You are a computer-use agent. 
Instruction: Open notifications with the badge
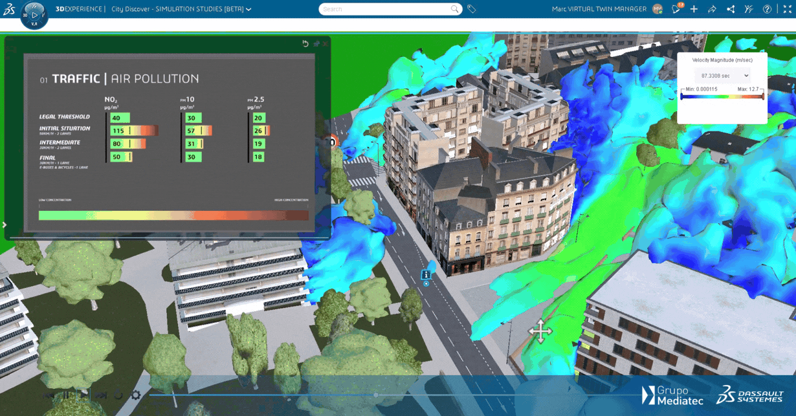click(x=676, y=9)
